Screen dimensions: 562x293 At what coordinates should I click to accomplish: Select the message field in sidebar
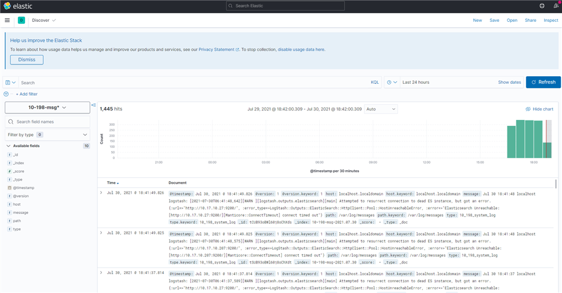click(20, 212)
